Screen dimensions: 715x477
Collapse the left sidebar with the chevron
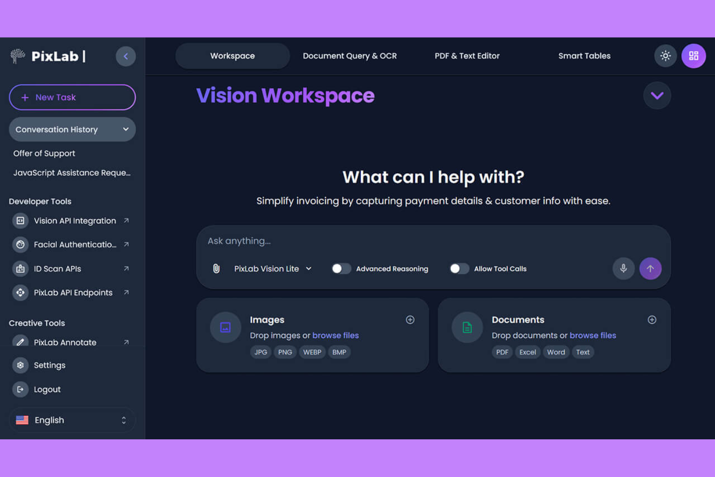[126, 56]
